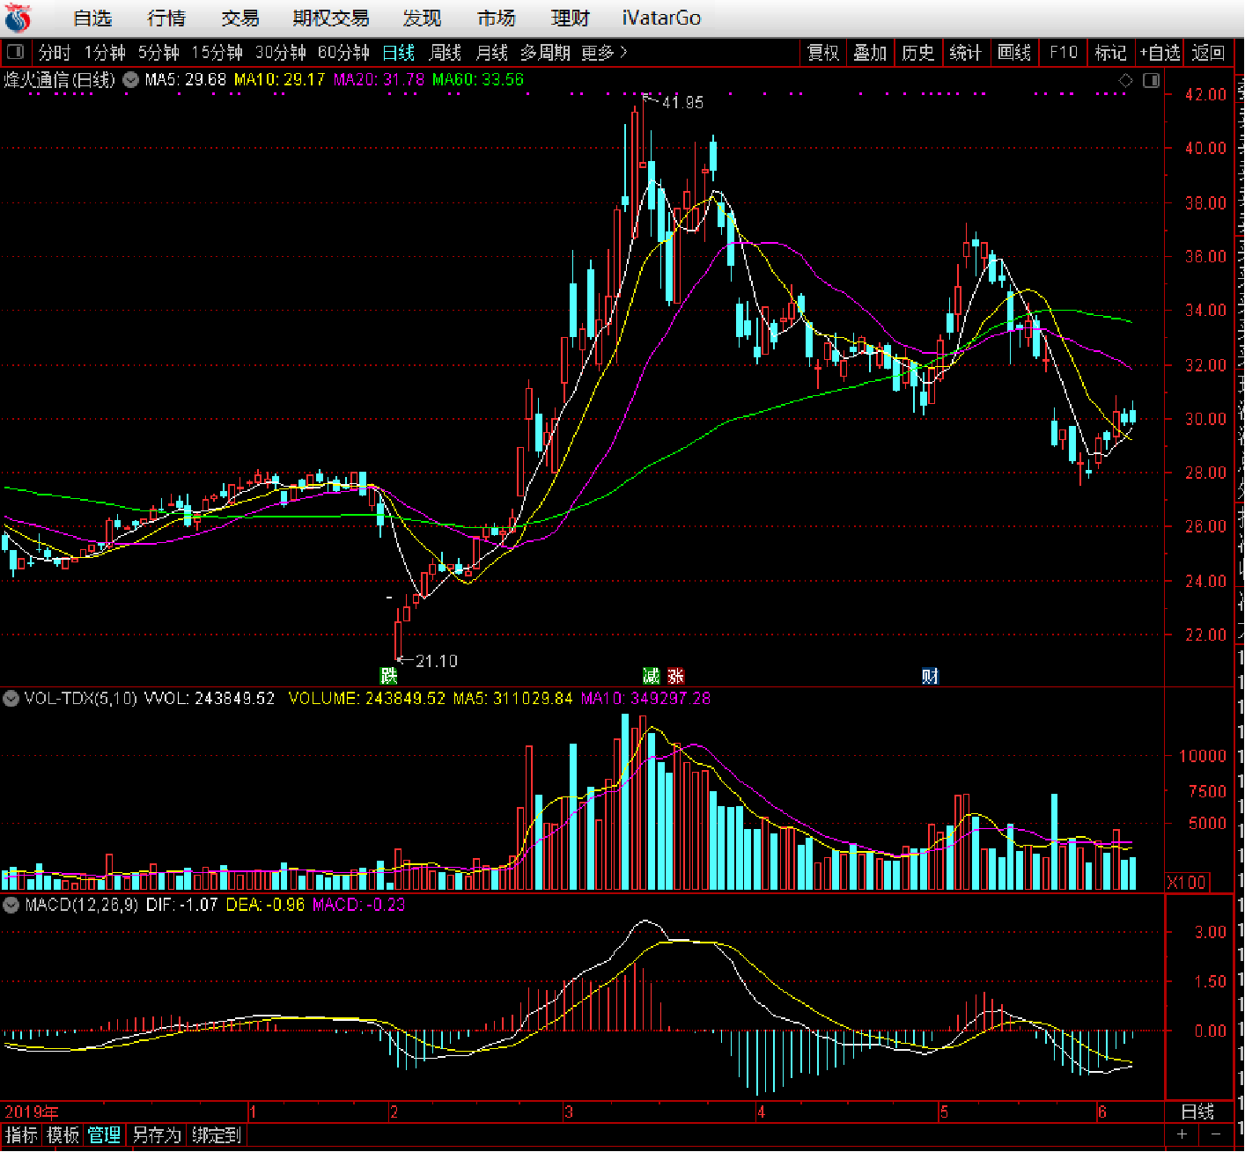The height and width of the screenshot is (1152, 1245).
Task: Open the iVatarGo menu
Action: (661, 18)
